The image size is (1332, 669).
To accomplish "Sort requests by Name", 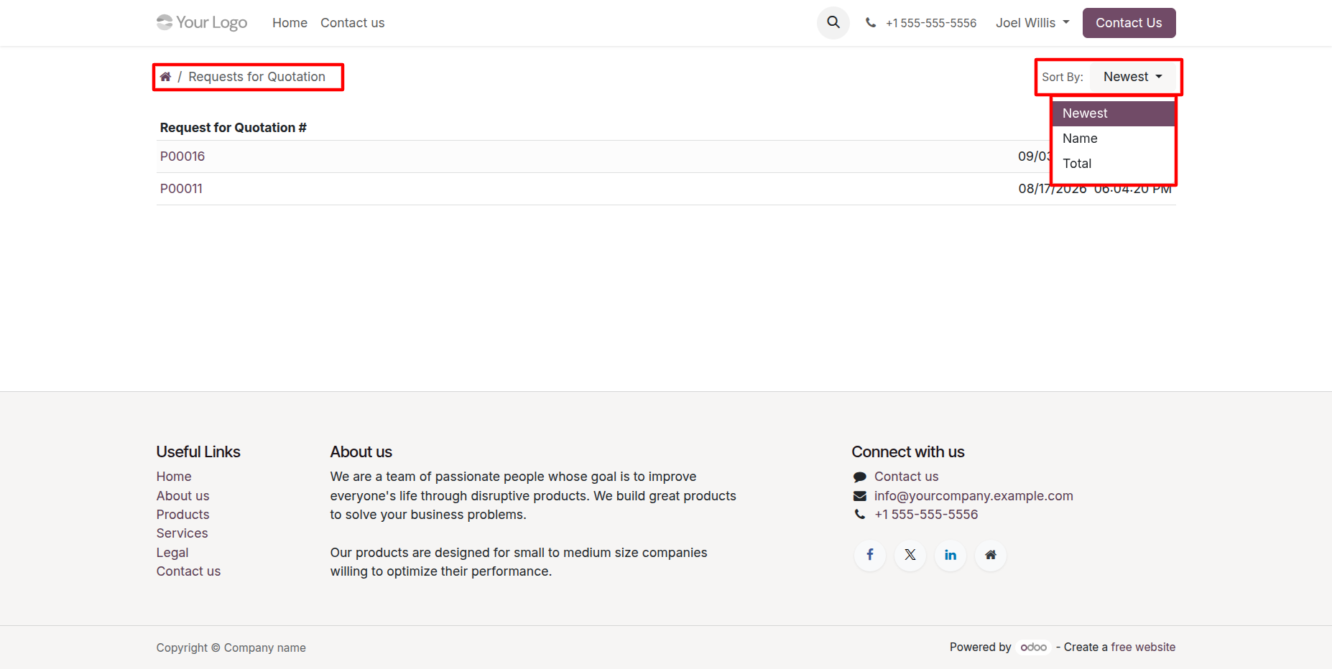I will pos(1114,139).
